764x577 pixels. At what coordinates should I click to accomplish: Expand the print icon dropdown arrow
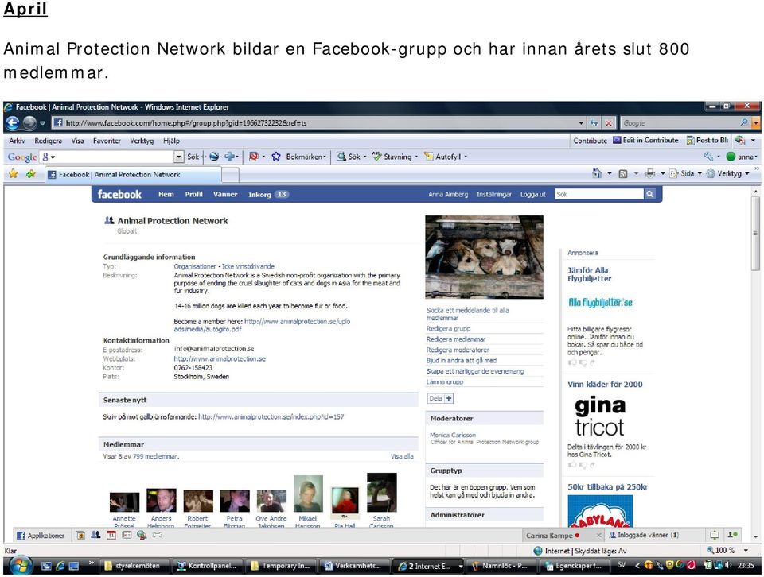[662, 174]
